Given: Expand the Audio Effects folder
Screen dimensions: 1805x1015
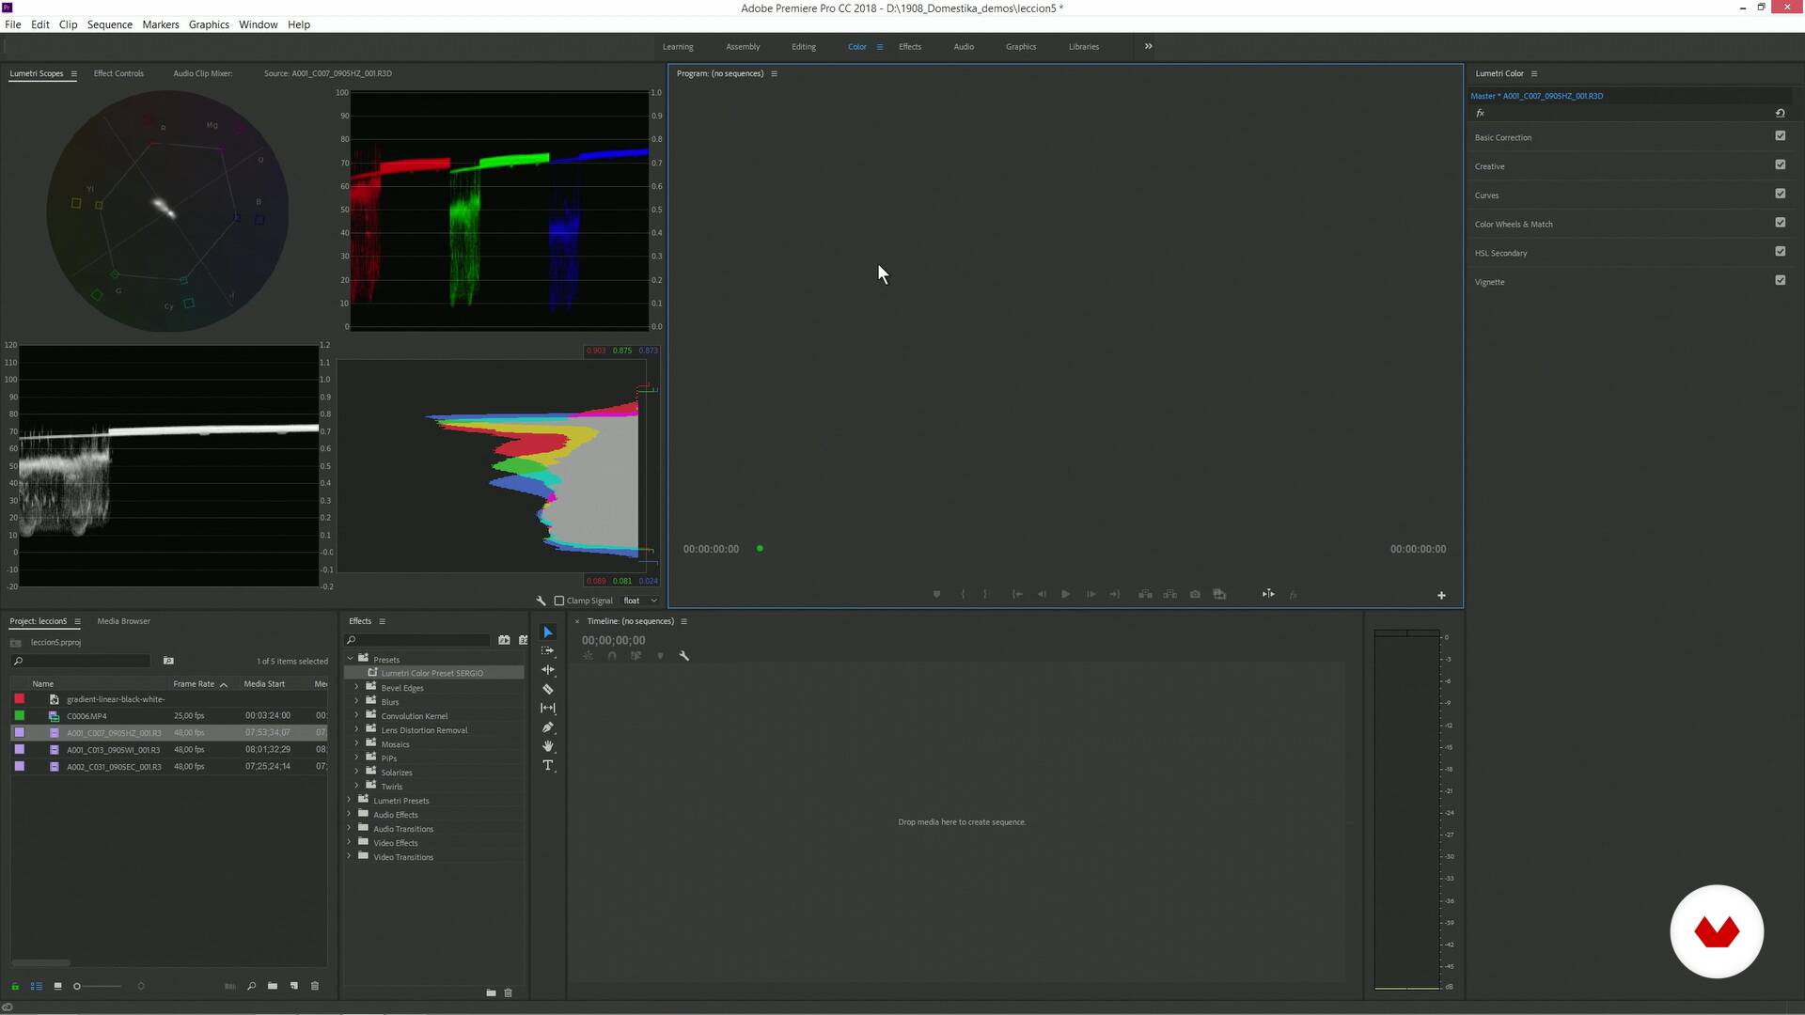Looking at the screenshot, I should pos(350,815).
